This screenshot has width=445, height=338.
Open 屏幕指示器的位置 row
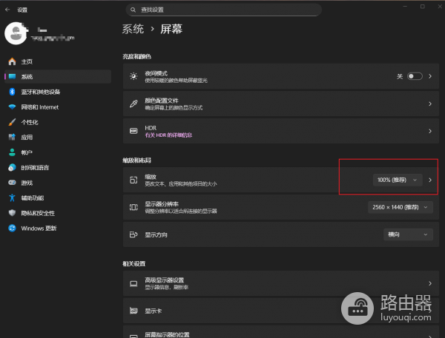point(281,332)
